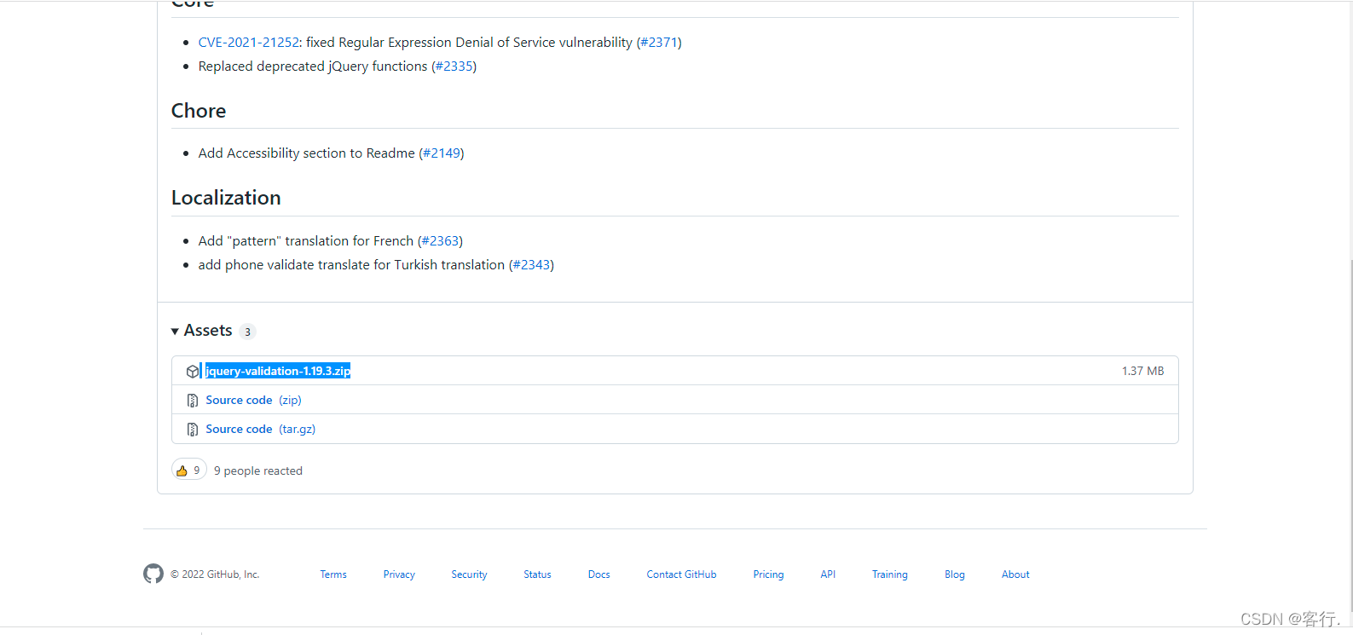Click the Chore heading
The height and width of the screenshot is (635, 1353).
[x=199, y=111]
